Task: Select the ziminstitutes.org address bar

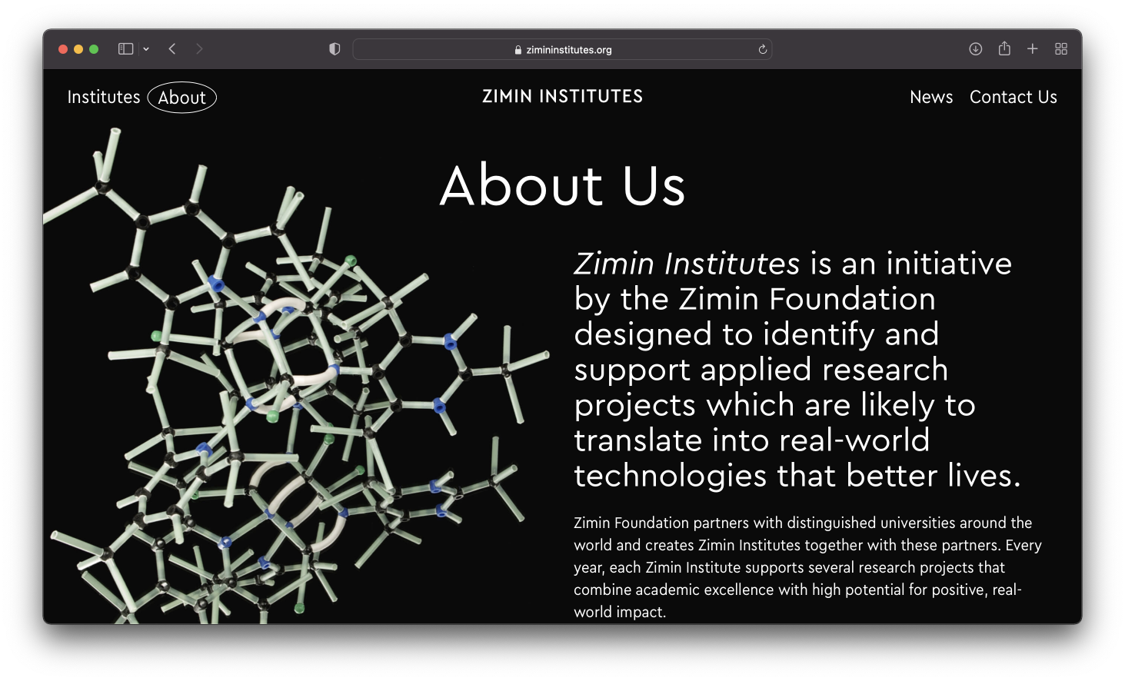Action: click(562, 49)
